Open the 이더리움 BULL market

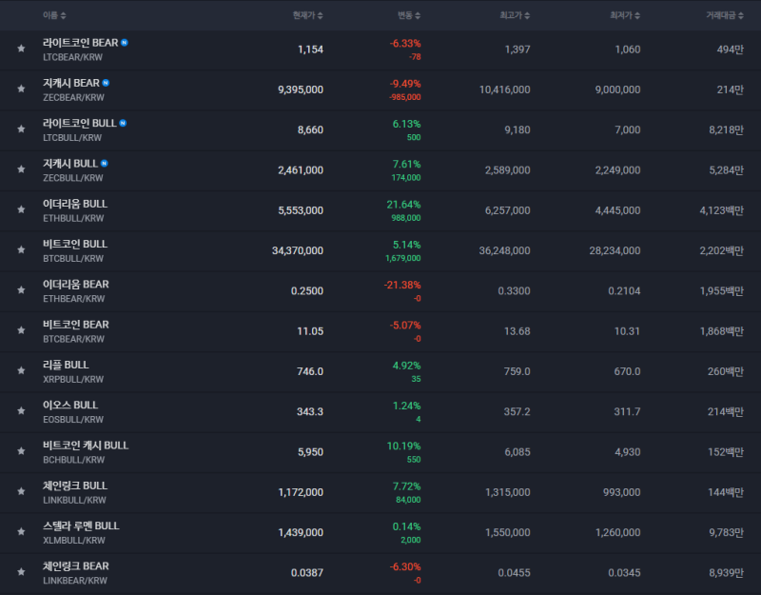pyautogui.click(x=75, y=204)
